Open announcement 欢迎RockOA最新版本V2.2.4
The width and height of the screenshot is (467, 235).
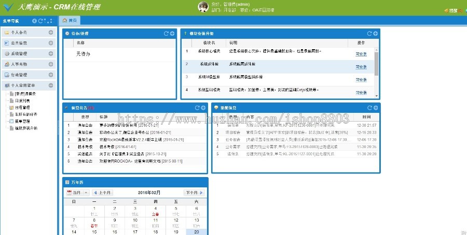142,140
